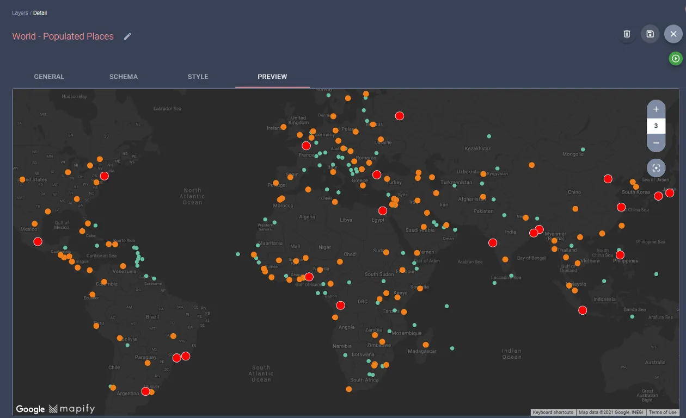Image resolution: width=686 pixels, height=418 pixels.
Task: Close the layer detail view
Action: (x=673, y=34)
